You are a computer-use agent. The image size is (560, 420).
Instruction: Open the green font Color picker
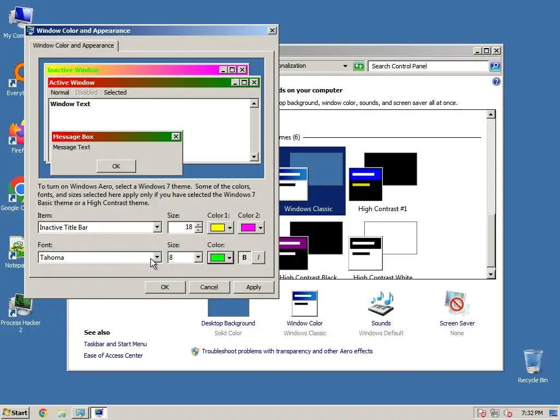pyautogui.click(x=220, y=257)
